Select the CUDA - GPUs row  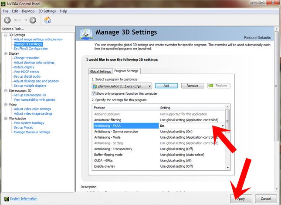(x=159, y=161)
